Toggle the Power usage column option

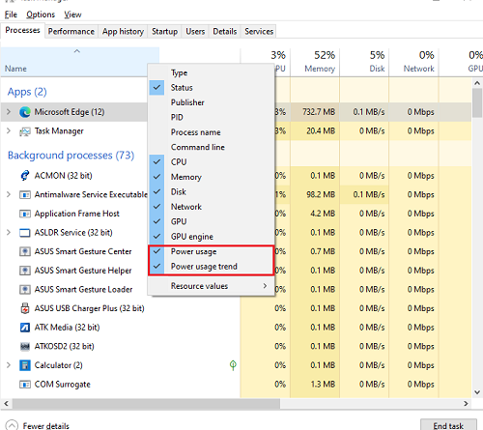(x=211, y=251)
